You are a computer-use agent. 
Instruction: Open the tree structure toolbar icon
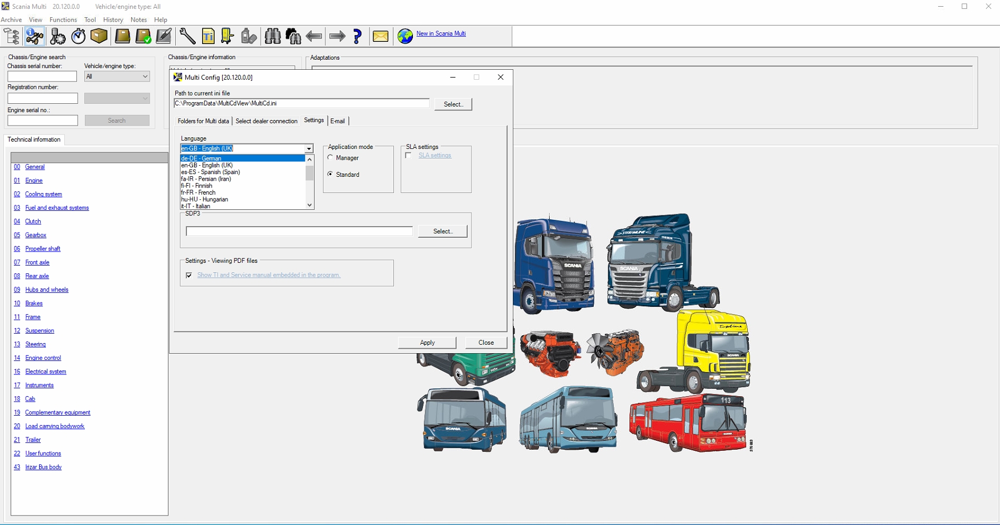pyautogui.click(x=12, y=36)
